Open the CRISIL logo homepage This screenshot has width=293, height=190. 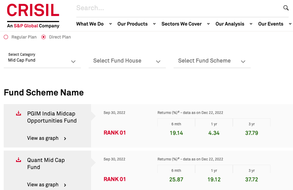pyautogui.click(x=33, y=16)
